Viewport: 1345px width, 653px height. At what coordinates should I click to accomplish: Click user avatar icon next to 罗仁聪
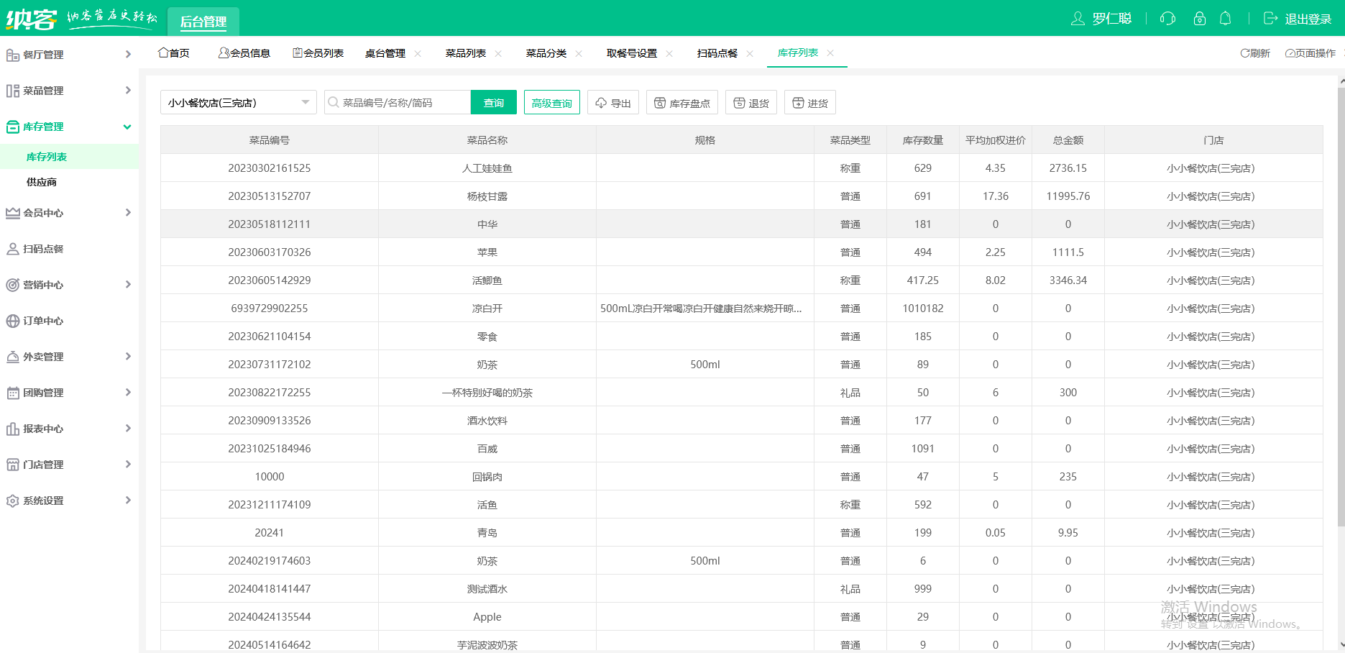coord(1078,19)
